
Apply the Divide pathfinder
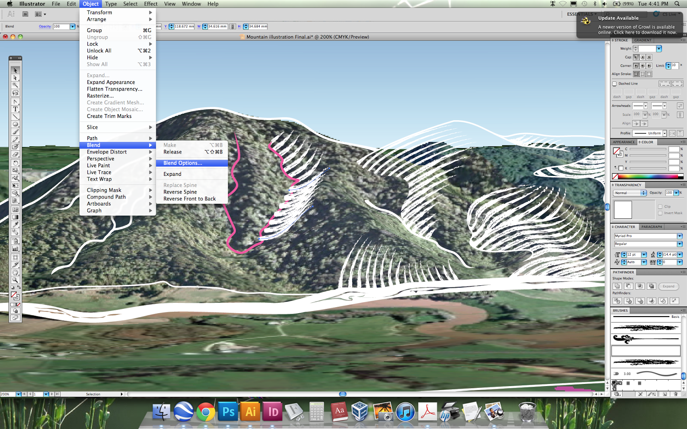[617, 301]
